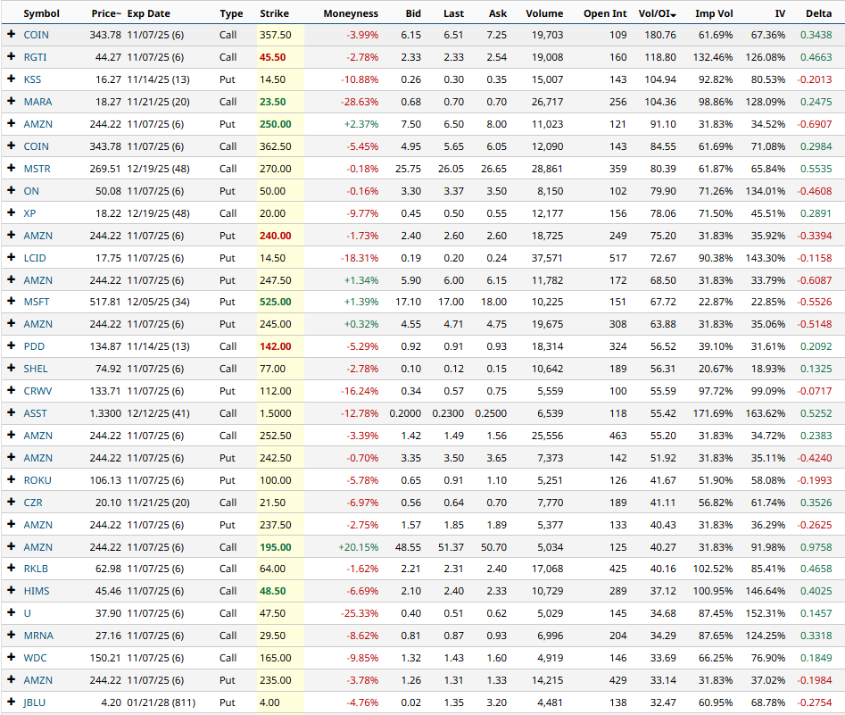
Task: Click the Ask column header
Action: tap(497, 13)
